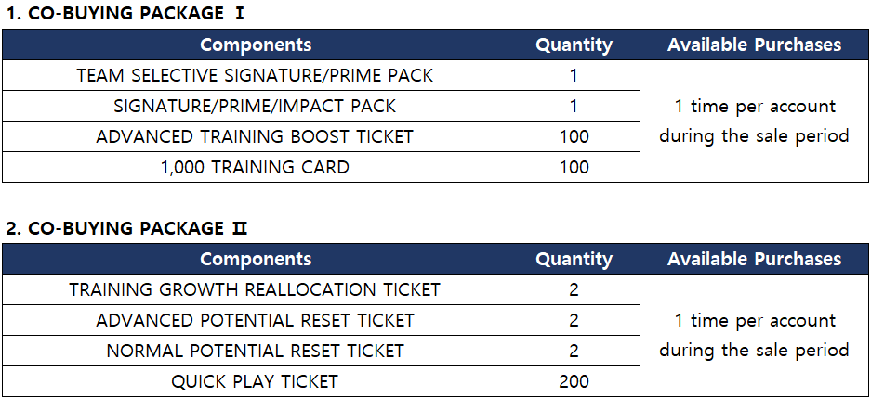
Task: Click Quantity header in Package II table
Action: [574, 259]
